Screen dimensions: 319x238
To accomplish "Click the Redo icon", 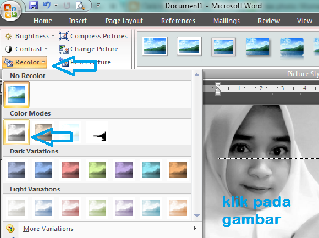I will [x=67, y=5].
